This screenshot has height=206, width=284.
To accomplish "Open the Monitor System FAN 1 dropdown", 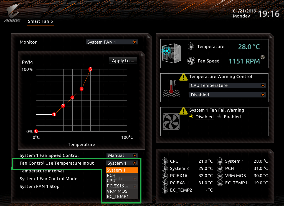I will [x=112, y=42].
